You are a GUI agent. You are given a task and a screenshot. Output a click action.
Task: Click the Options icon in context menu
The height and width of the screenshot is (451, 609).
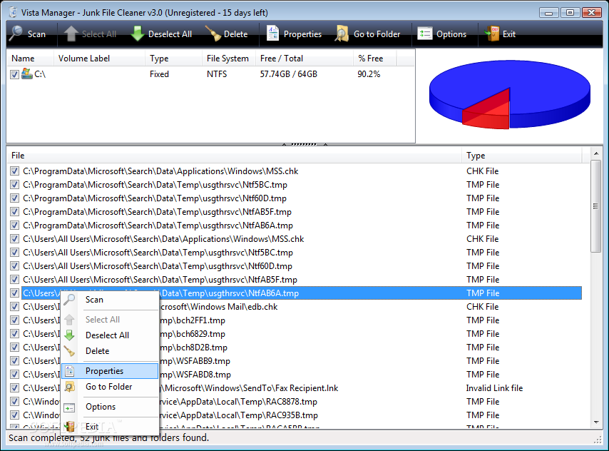[x=69, y=408]
